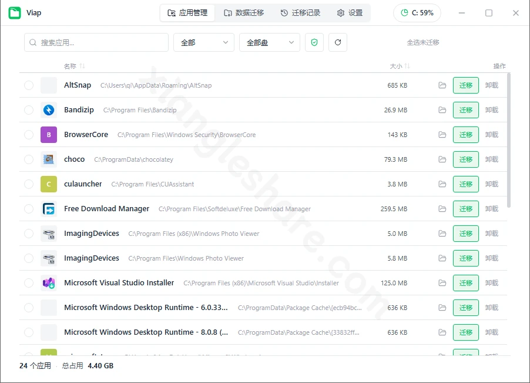Select the Bandizip row checkbox
The height and width of the screenshot is (383, 530).
pos(29,110)
